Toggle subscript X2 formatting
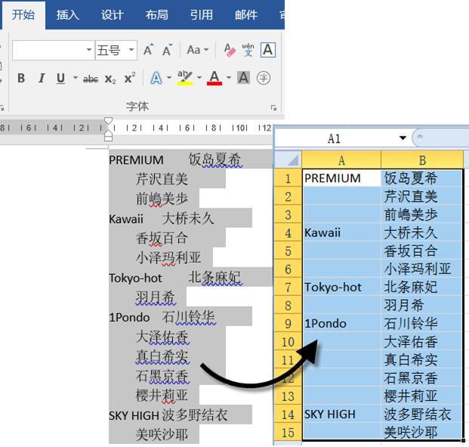The width and height of the screenshot is (469, 447). click(x=110, y=79)
